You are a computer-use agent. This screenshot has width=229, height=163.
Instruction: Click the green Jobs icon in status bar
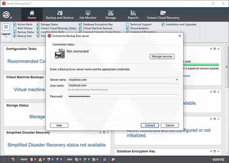85,160
